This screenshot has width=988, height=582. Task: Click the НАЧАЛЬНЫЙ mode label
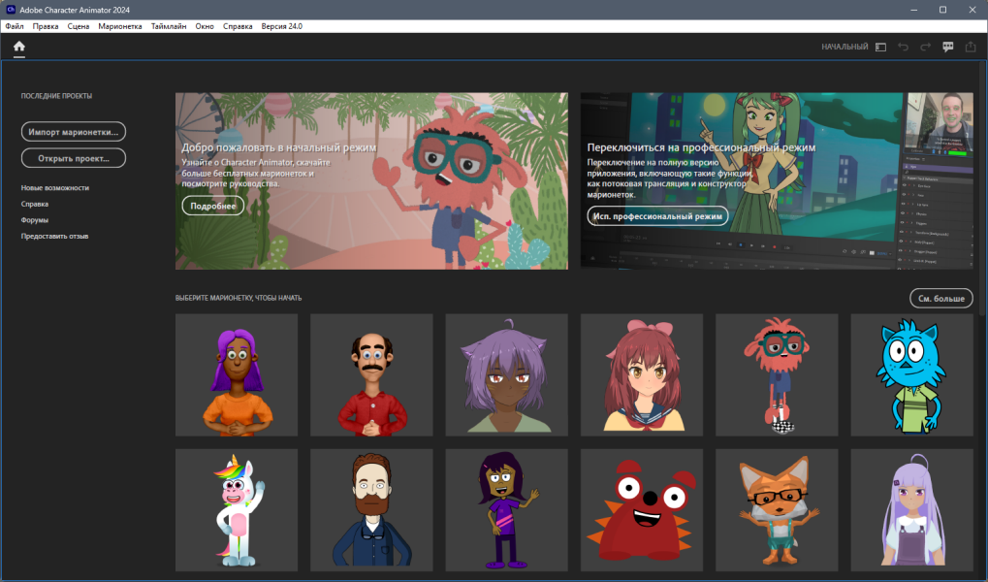(845, 47)
